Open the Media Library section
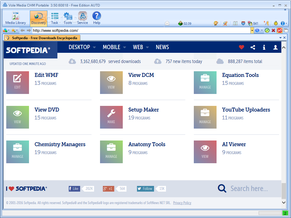 point(16,18)
